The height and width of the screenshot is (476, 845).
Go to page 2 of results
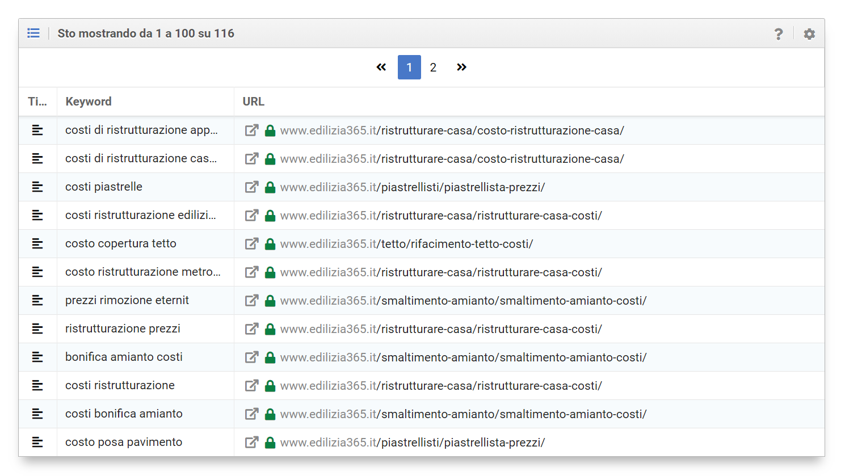tap(433, 68)
